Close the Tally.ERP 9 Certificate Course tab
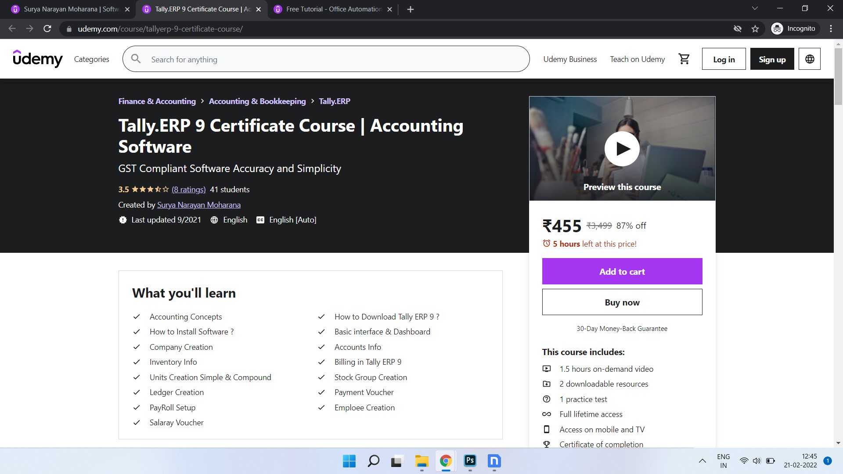 [259, 9]
